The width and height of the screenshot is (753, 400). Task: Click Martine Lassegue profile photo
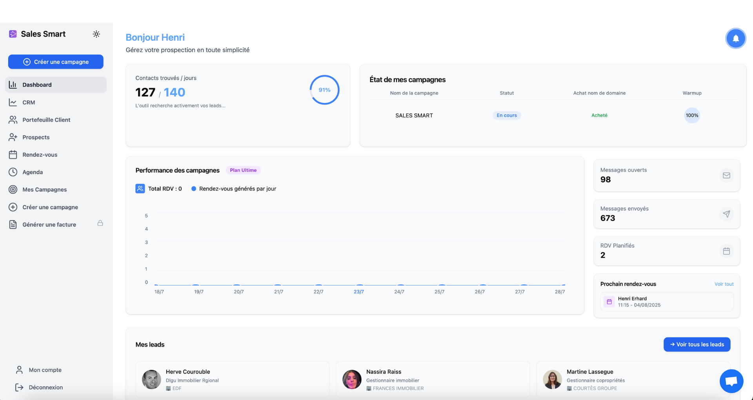click(x=552, y=379)
